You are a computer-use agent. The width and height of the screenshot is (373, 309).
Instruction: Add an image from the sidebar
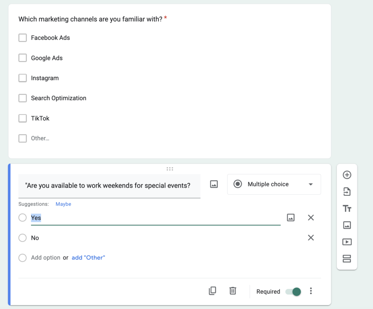point(347,225)
